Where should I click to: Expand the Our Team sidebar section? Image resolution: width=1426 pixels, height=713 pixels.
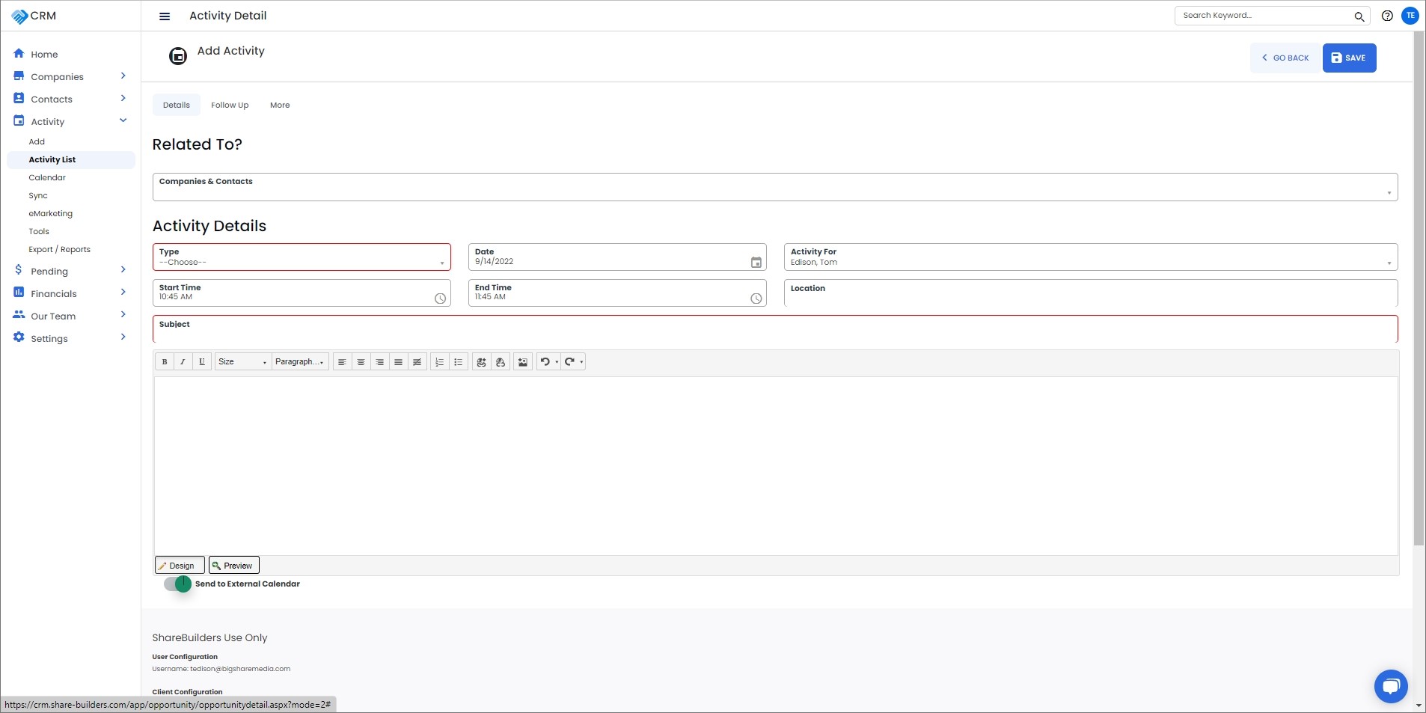coord(123,316)
